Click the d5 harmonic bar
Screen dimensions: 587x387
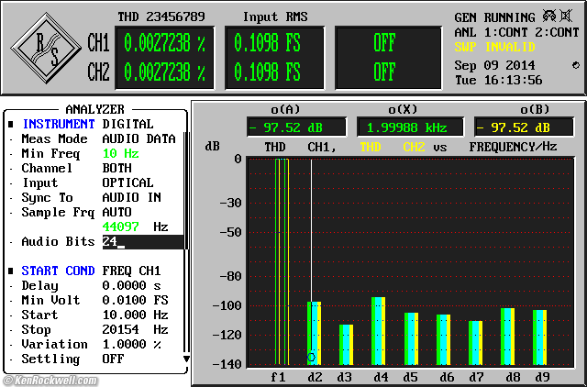click(x=411, y=338)
